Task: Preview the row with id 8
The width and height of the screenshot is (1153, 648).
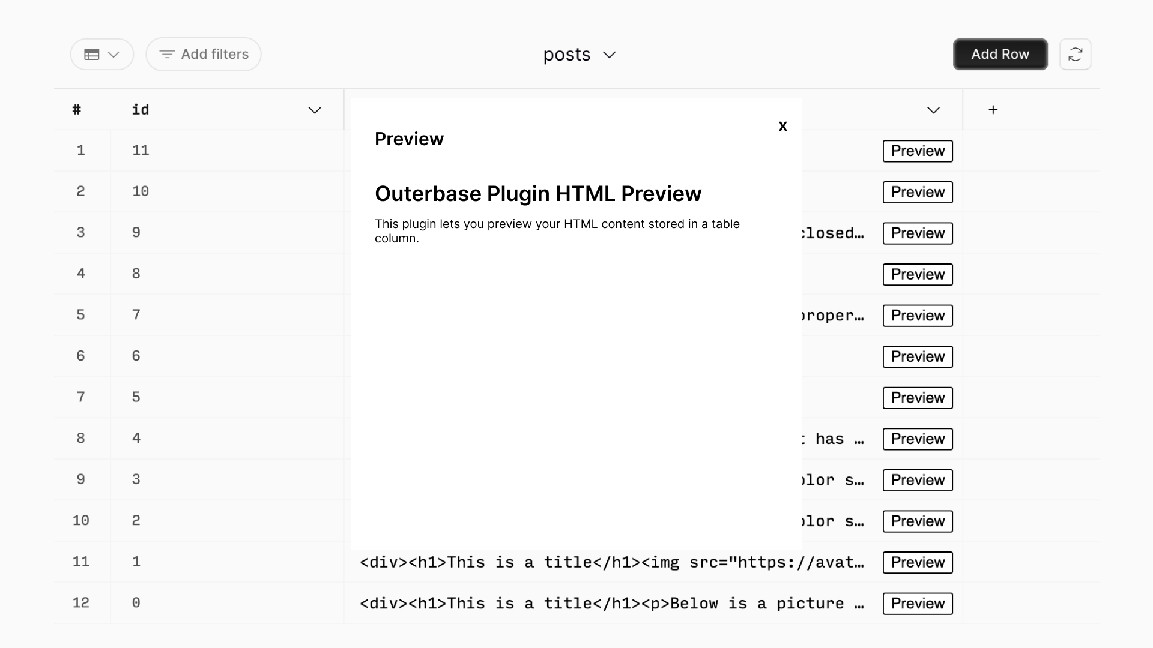Action: point(918,275)
